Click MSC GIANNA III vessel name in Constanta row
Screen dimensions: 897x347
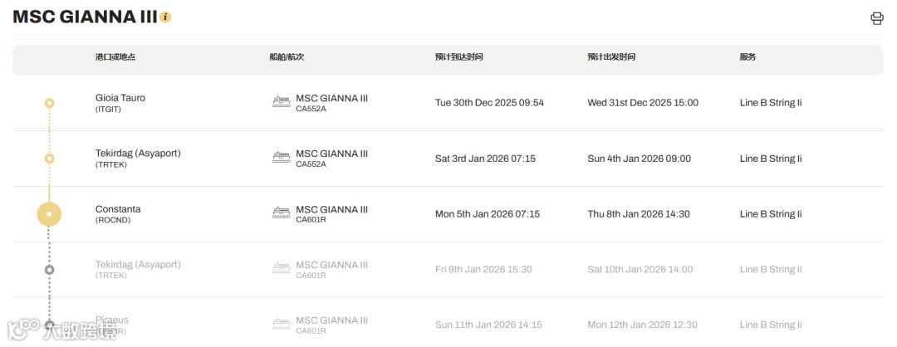point(331,209)
